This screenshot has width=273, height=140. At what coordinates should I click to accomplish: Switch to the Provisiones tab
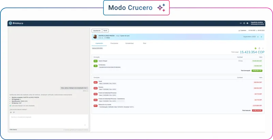(x=114, y=43)
